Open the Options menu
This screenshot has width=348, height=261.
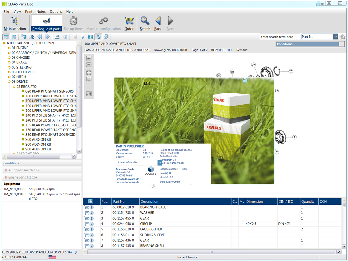tap(56, 12)
